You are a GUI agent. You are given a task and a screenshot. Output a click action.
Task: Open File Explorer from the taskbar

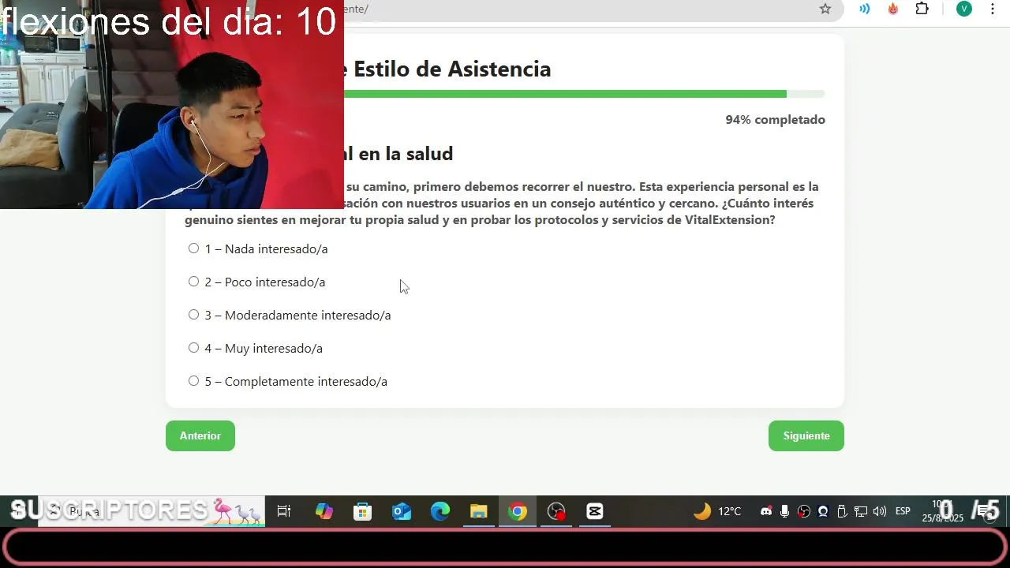pyautogui.click(x=479, y=511)
